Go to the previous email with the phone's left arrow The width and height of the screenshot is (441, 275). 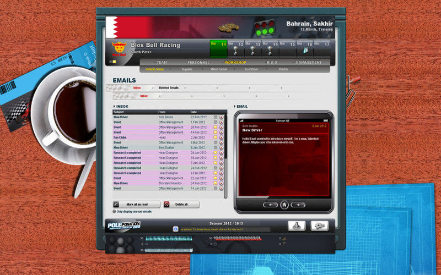[270, 205]
